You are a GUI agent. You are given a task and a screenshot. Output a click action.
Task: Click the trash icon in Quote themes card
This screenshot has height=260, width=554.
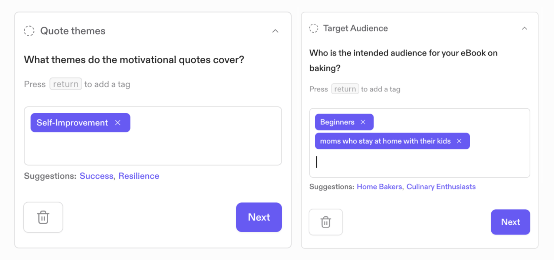pos(43,217)
